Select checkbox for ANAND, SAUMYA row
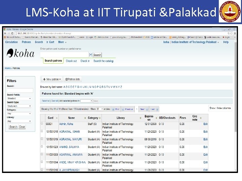Screen dimensions: 242x181 42,146
